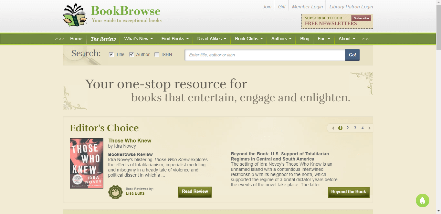This screenshot has height=214, width=441.
Task: Click the Gift link
Action: point(282,7)
